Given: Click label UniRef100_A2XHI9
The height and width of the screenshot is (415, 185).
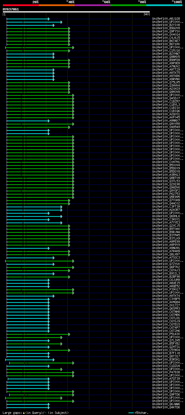Looking at the screenshot, I should point(166,89).
